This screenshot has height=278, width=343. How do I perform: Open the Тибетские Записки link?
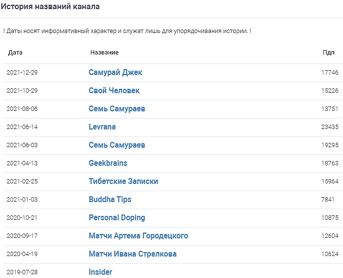123,182
